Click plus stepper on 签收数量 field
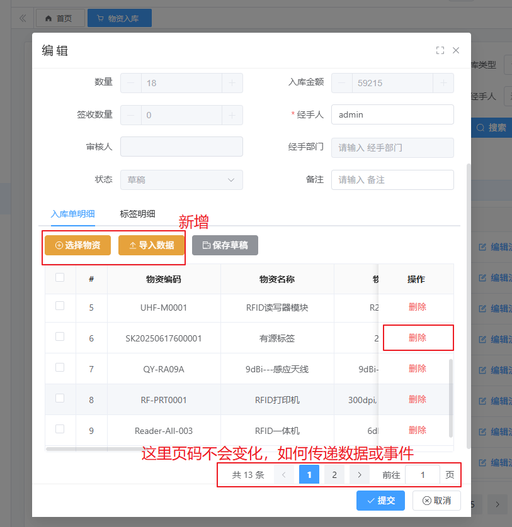Viewport: 512px width, 527px height. [x=232, y=115]
